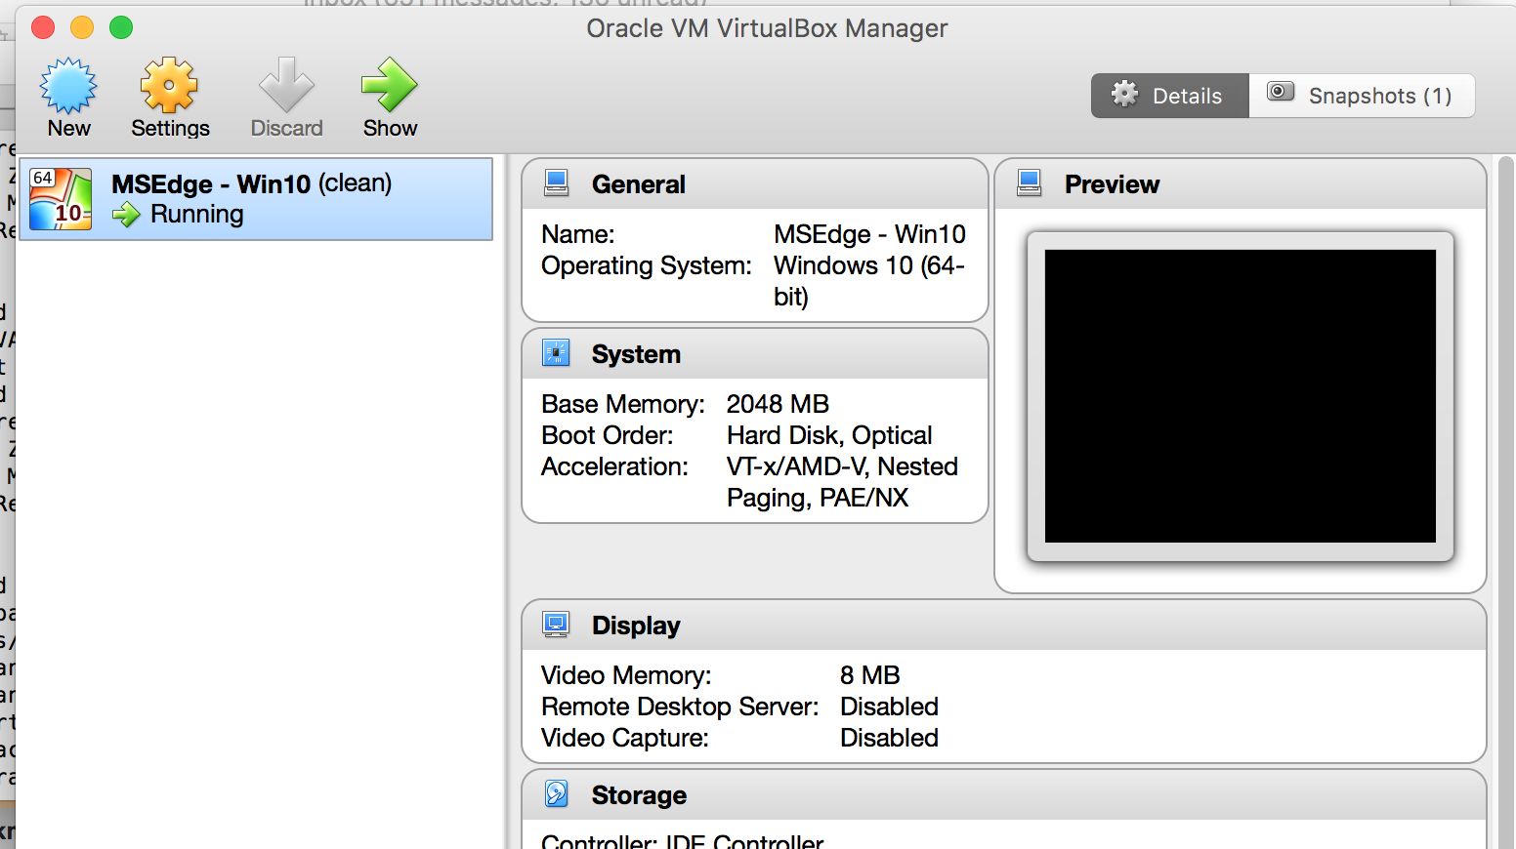Click the red close window button
The width and height of the screenshot is (1516, 849).
tap(43, 27)
